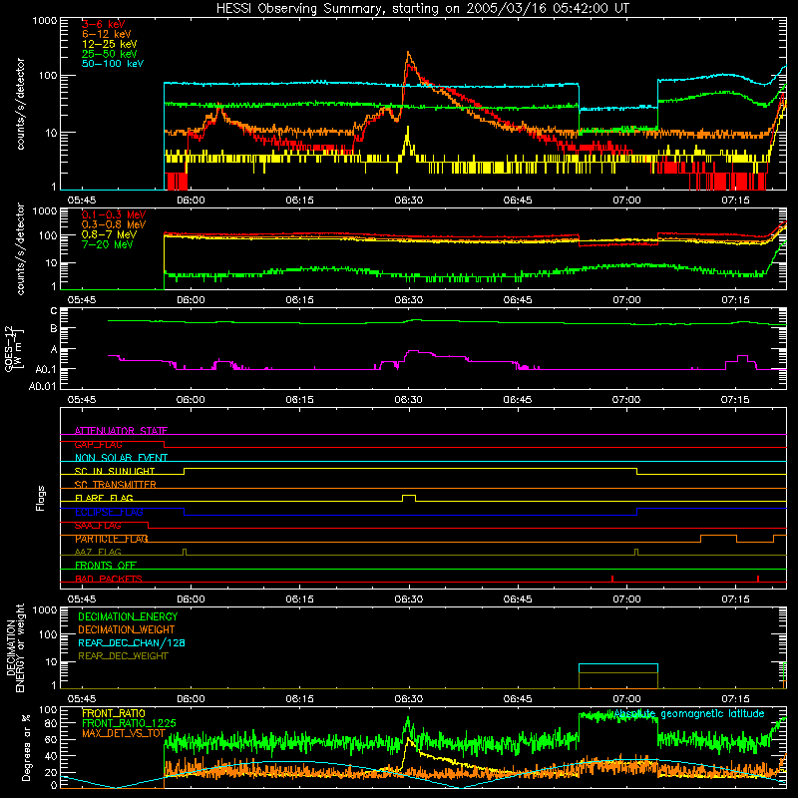Pick the 50-100 keV legend label
The width and height of the screenshot is (798, 798).
[x=113, y=64]
